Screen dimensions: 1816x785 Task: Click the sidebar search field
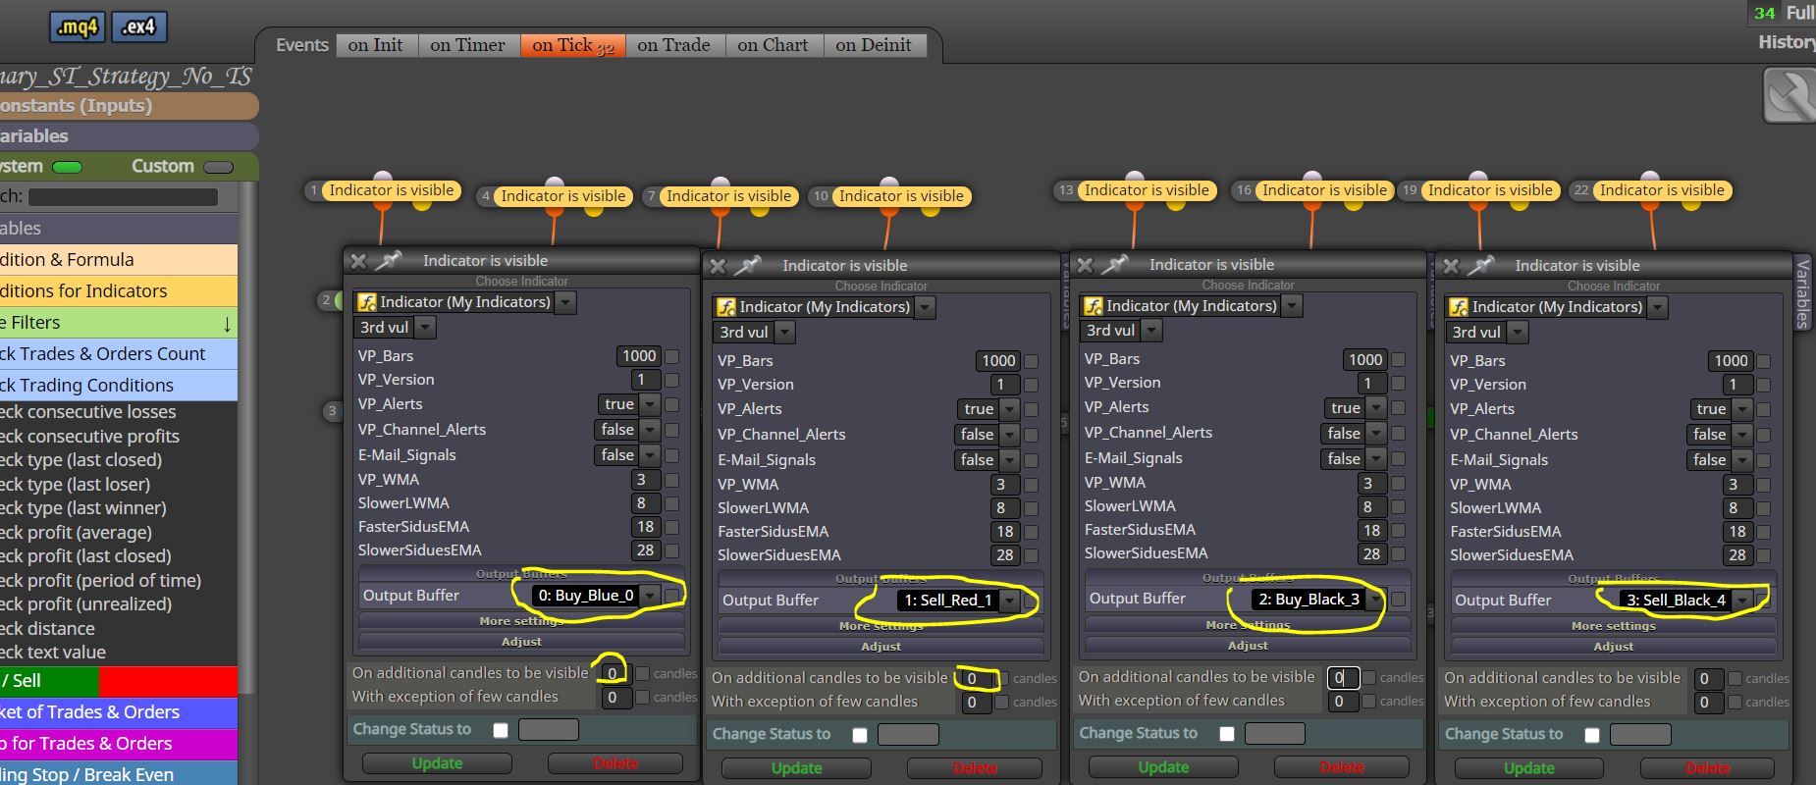[123, 197]
